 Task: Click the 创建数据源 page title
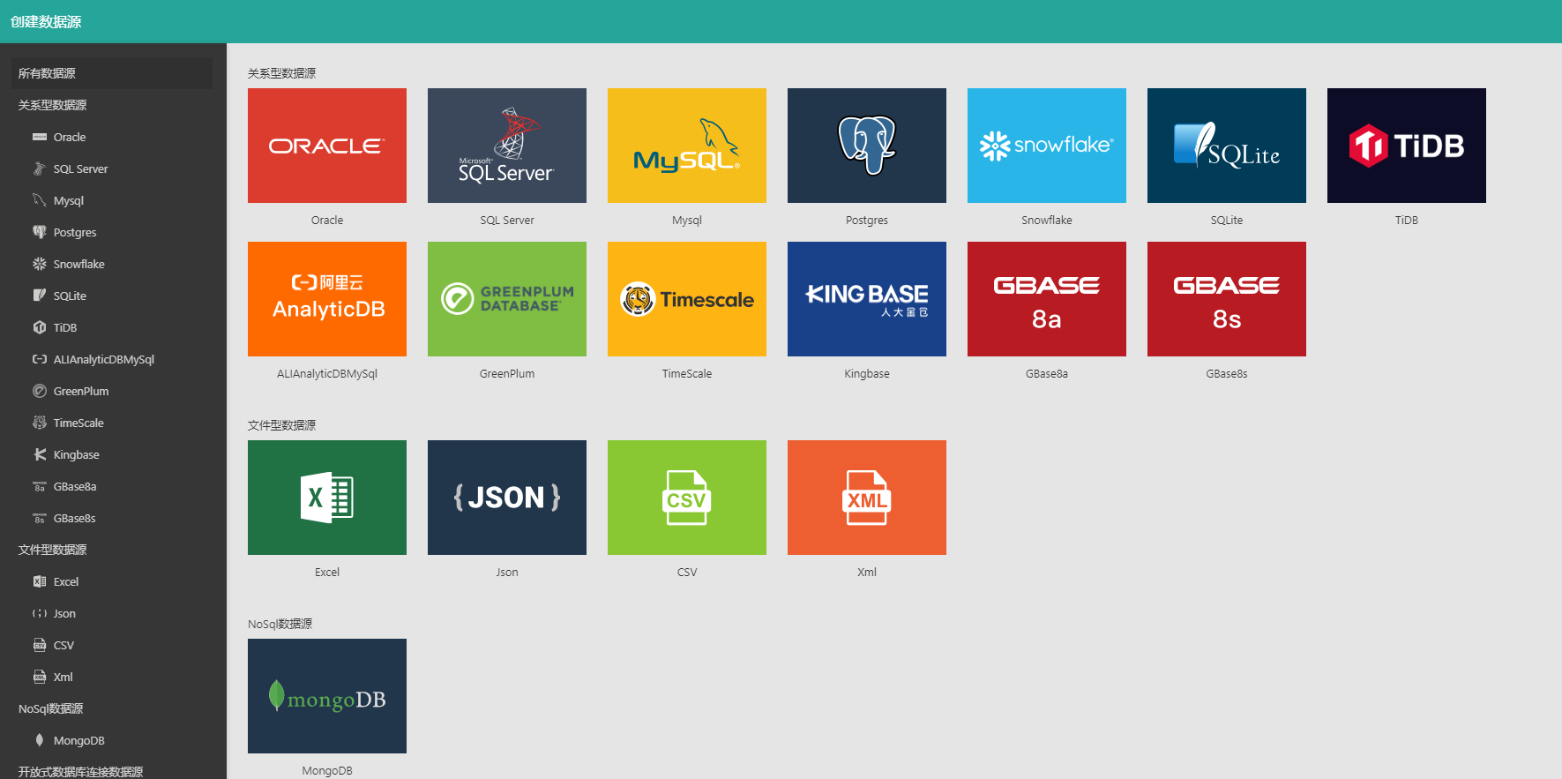point(46,21)
